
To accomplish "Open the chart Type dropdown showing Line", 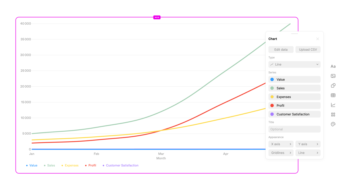I will coord(294,64).
